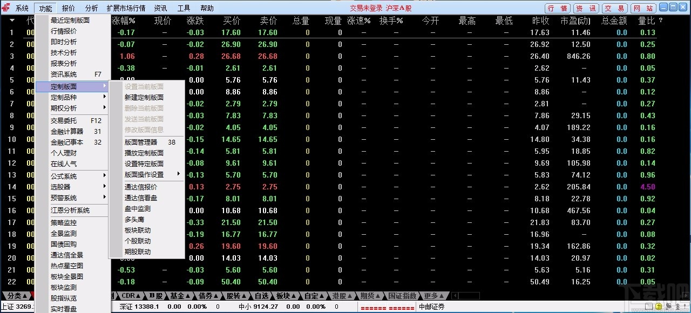
Task: Open the 报价 menu
Action: pyautogui.click(x=67, y=8)
